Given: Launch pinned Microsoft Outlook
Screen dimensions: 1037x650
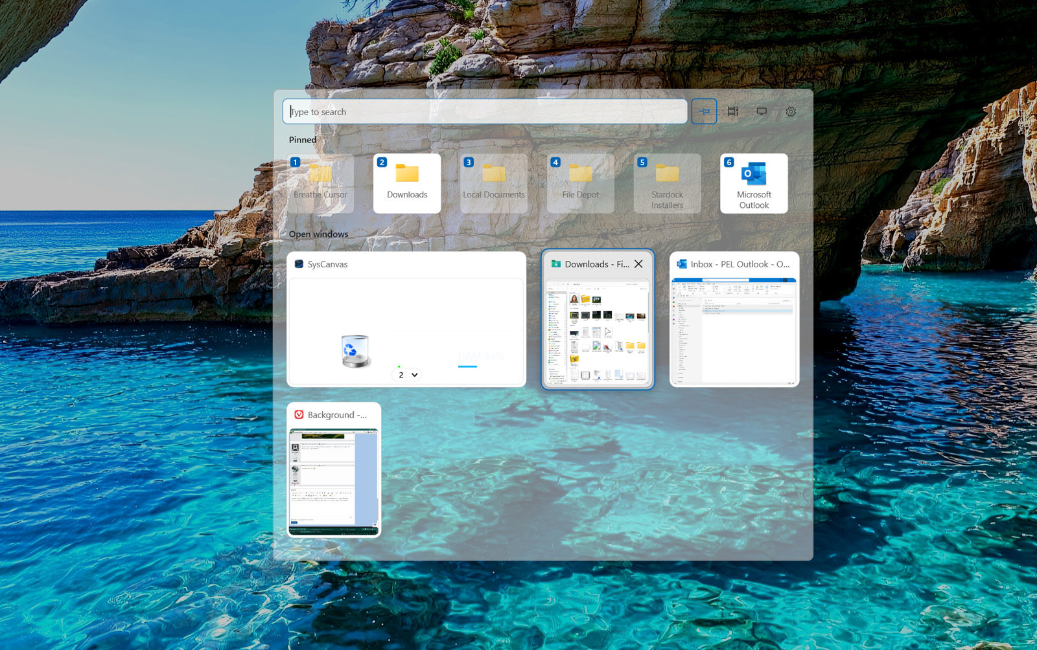Looking at the screenshot, I should (754, 183).
